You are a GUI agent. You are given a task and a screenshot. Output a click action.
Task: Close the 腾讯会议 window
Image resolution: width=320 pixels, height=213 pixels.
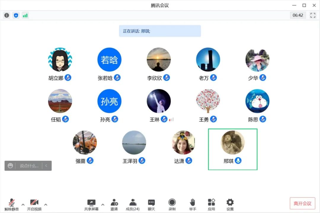coord(314,5)
